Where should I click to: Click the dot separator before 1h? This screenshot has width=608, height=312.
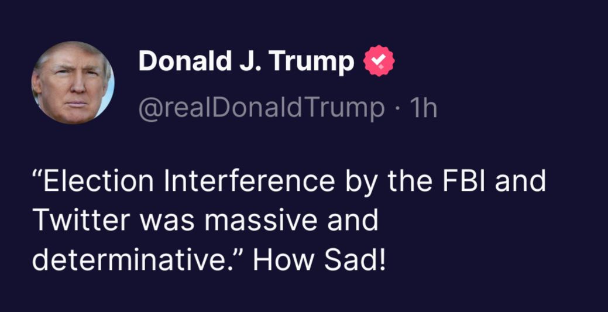(398, 109)
